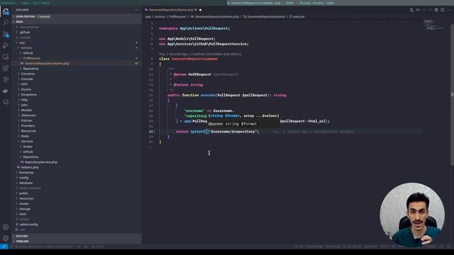
Task: Expand the Providers folder
Action: (28, 126)
